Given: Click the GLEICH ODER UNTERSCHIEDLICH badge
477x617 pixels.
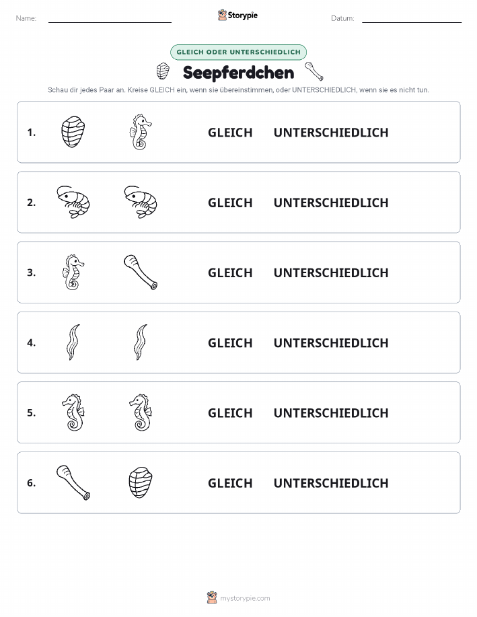Looking at the screenshot, I should tap(238, 52).
